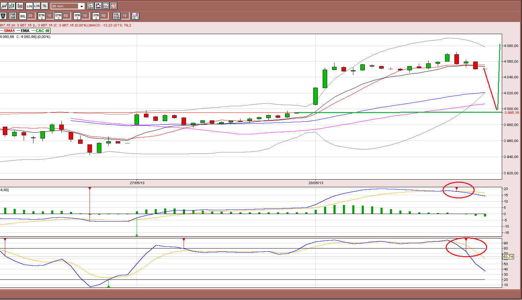522x300 pixels.
Task: Click the CAC 40 legend entry
Action: [x=41, y=31]
